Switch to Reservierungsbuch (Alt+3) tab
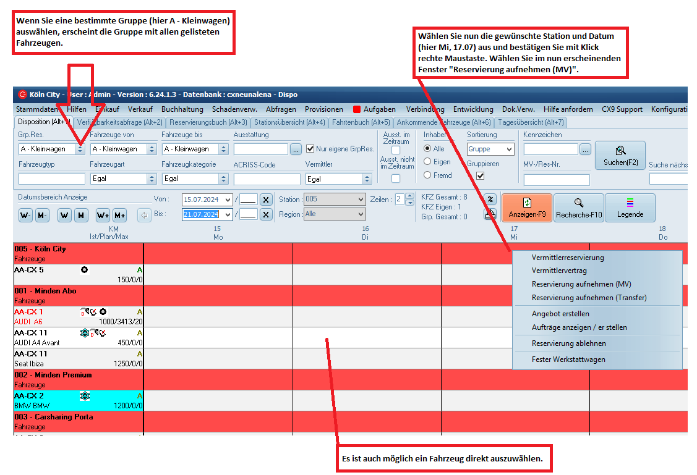 click(208, 122)
